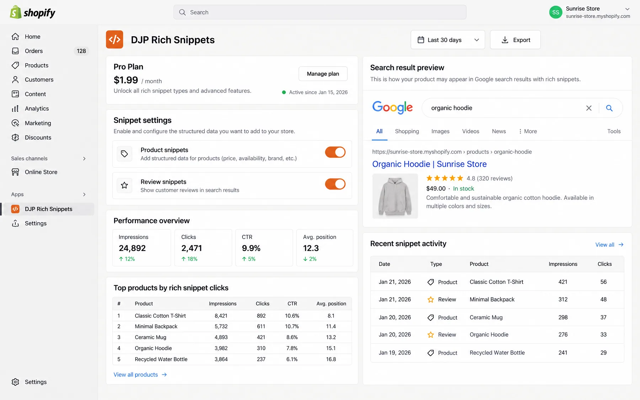Open View all recent activity link
This screenshot has width=640, height=400.
(609, 245)
